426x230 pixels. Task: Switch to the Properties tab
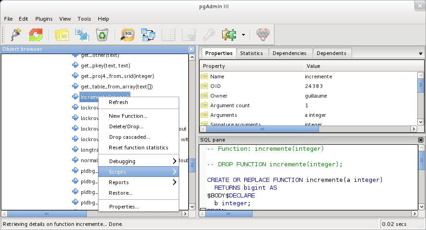click(219, 53)
